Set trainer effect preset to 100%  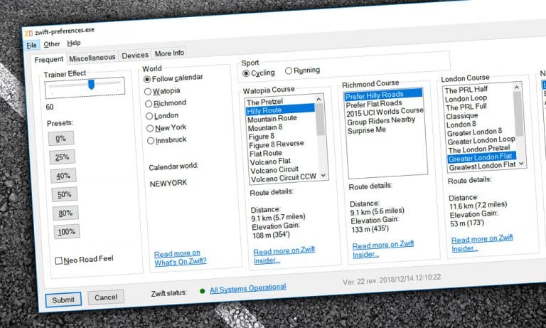pyautogui.click(x=67, y=232)
